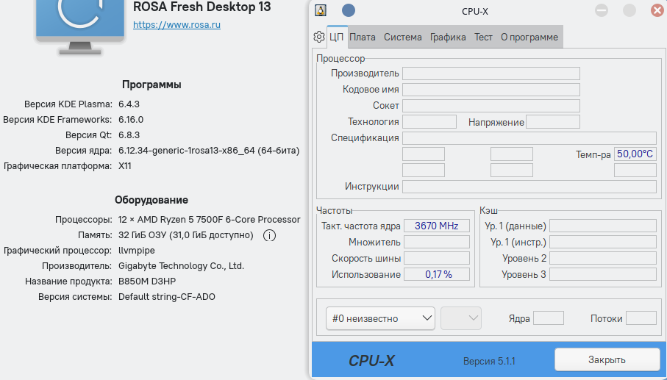This screenshot has height=380, width=667.
Task: Go to the Графика tab
Action: tap(448, 37)
